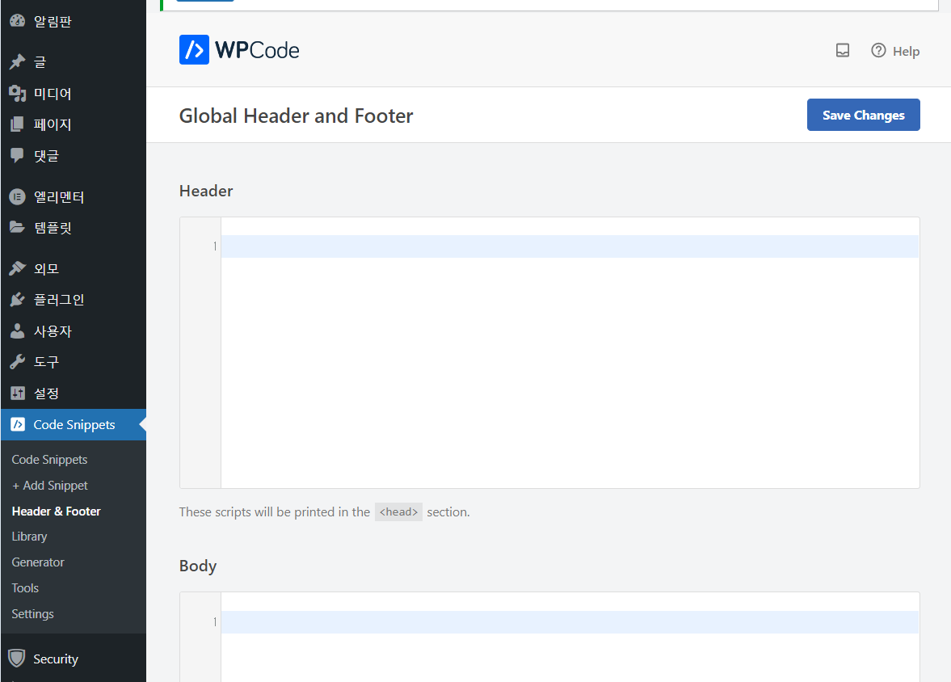
Task: Select Header & Footer submenu item
Action: (x=56, y=511)
